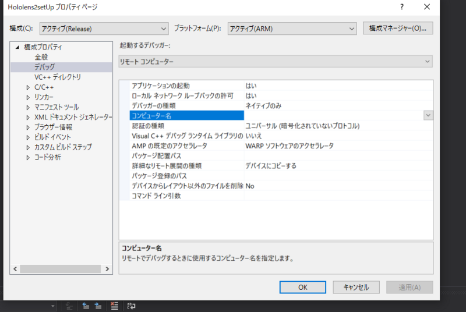Select リンカー tree item label
The image size is (466, 312).
44,97
